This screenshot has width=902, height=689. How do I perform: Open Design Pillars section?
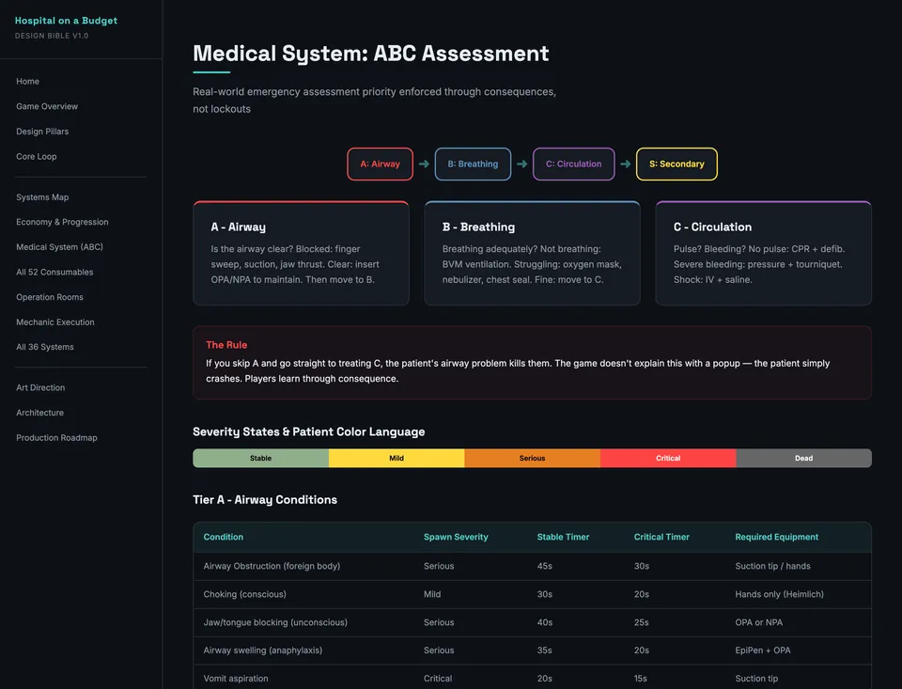pyautogui.click(x=42, y=132)
